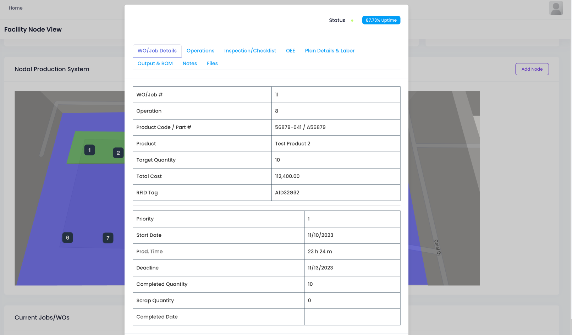The height and width of the screenshot is (335, 572).
Task: Click the Add Node button
Action: pyautogui.click(x=532, y=69)
